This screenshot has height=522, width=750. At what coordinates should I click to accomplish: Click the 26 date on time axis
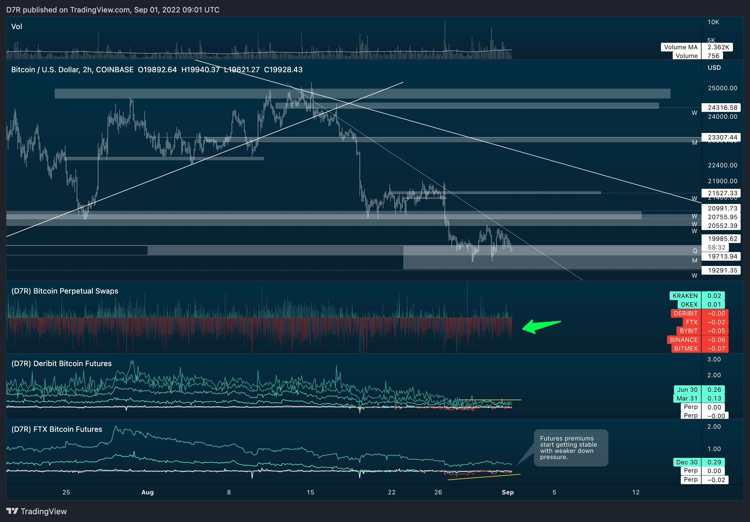(x=438, y=492)
